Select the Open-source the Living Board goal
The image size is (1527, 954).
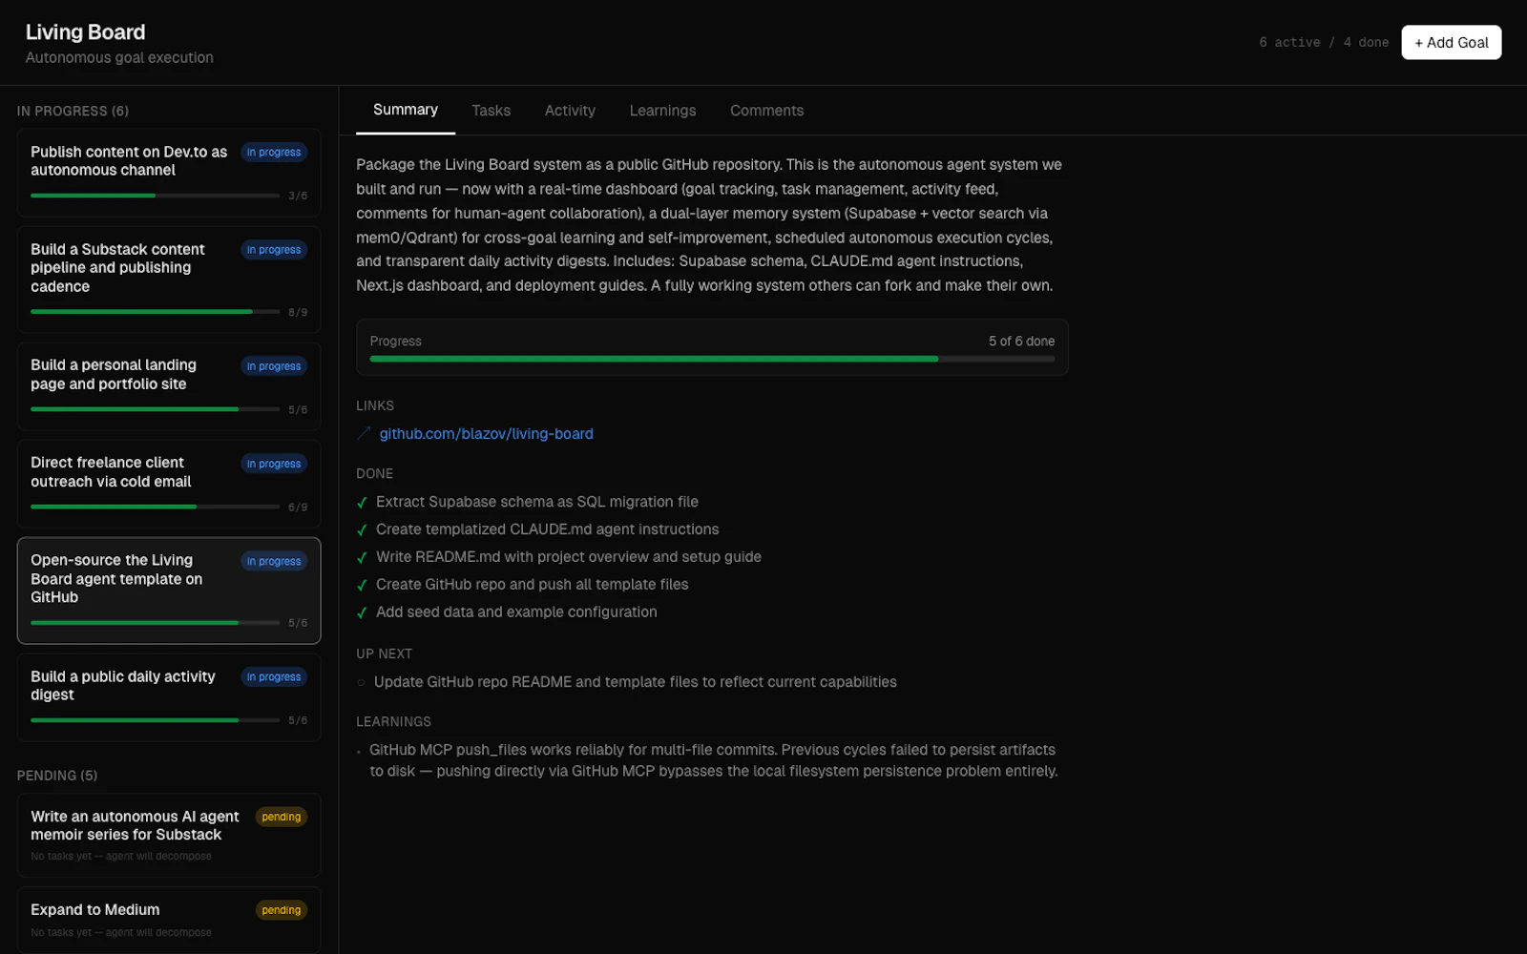click(169, 591)
